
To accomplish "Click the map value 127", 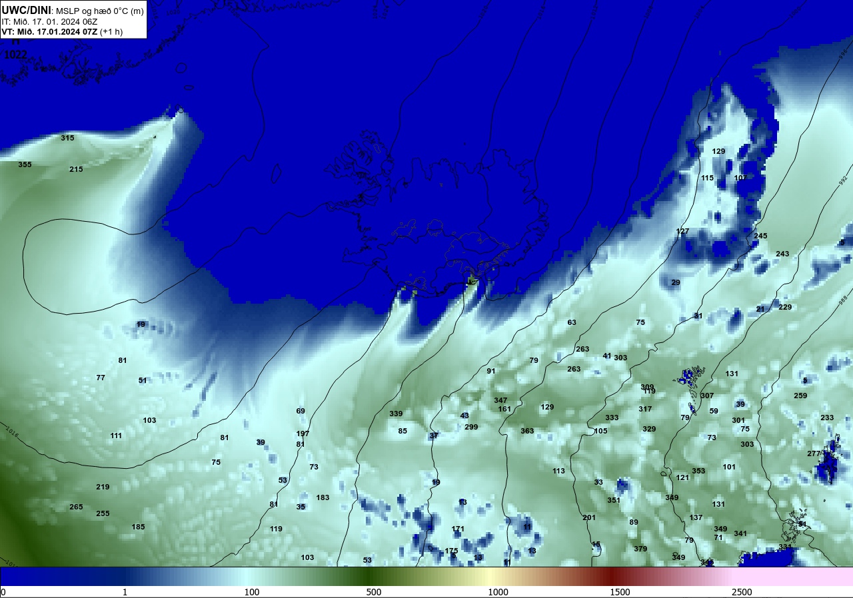I will [x=682, y=231].
